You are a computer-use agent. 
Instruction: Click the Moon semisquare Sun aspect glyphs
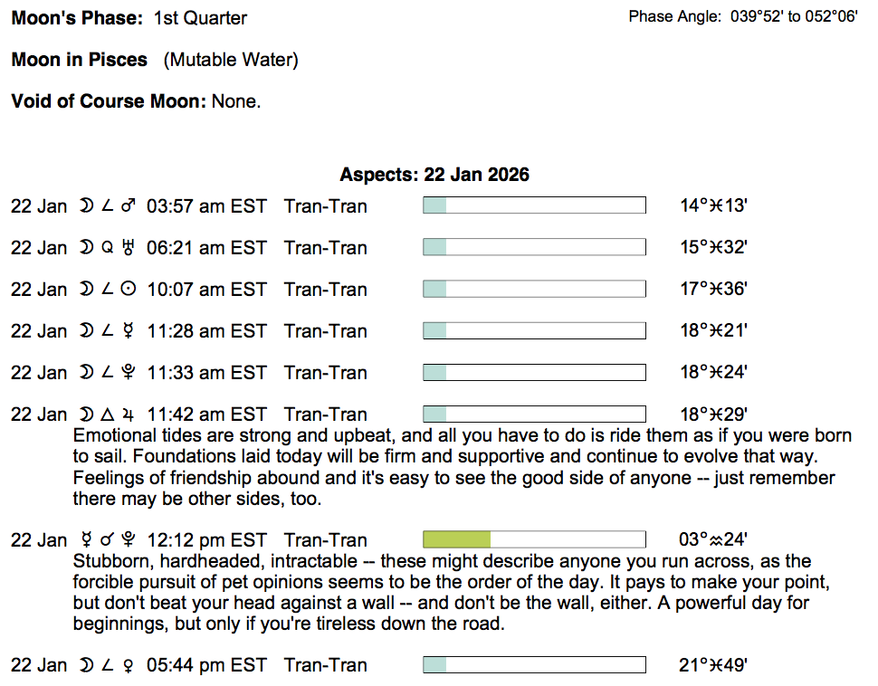click(x=108, y=290)
